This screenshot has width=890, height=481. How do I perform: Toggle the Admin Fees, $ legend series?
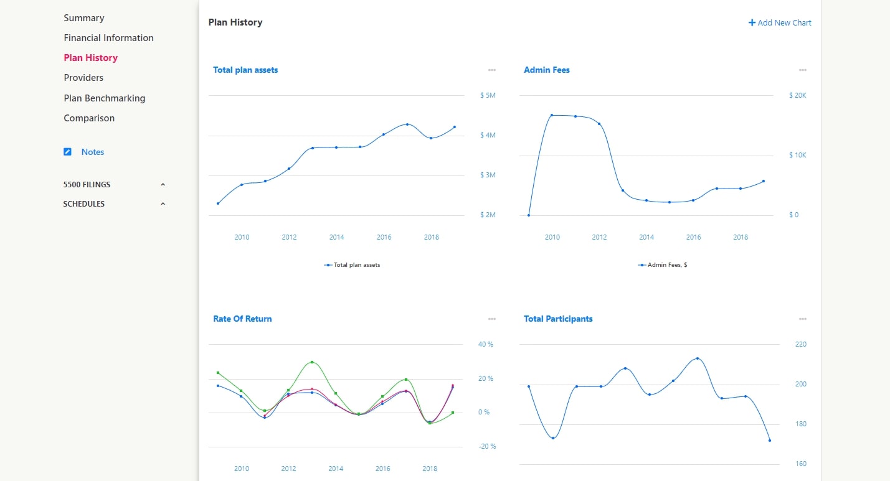(663, 265)
